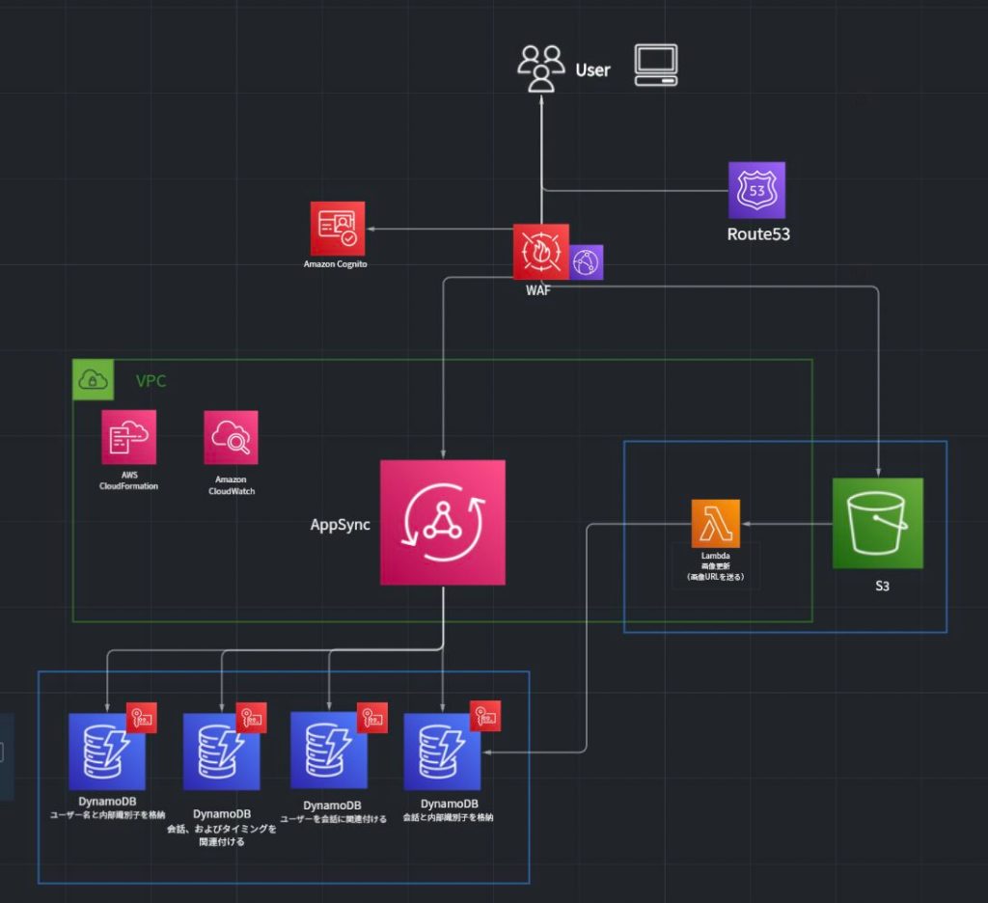The height and width of the screenshot is (903, 988).
Task: Select DynamoDB icon above 会話と内部識別子を格納
Action: click(442, 752)
